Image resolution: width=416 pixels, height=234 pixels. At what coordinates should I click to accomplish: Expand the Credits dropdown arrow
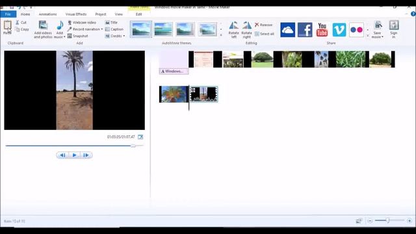pyautogui.click(x=124, y=36)
